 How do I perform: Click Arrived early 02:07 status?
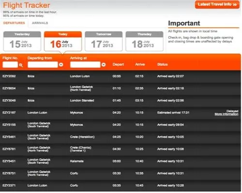pyautogui.click(x=170, y=76)
